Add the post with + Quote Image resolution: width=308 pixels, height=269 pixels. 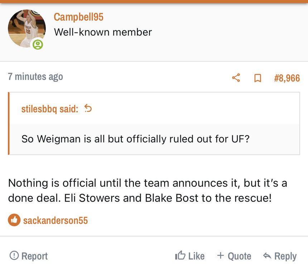click(x=234, y=256)
